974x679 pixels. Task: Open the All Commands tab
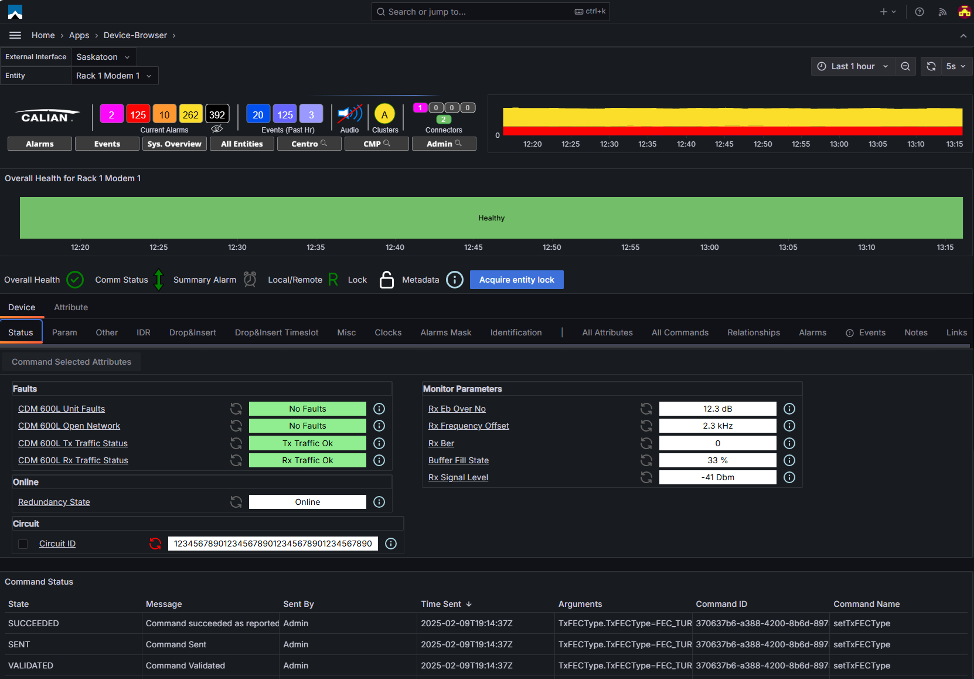coord(680,332)
